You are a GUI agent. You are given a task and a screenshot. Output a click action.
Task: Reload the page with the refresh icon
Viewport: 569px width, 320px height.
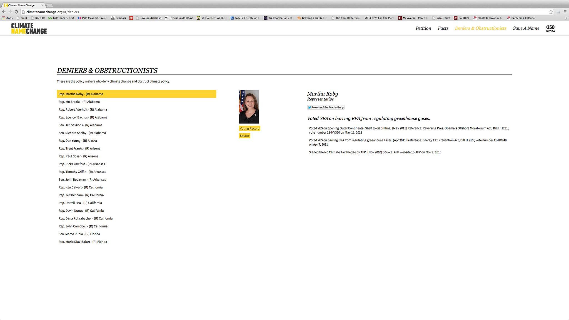pyautogui.click(x=16, y=12)
